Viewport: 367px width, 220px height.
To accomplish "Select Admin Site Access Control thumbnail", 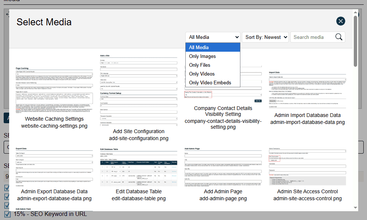I will [307, 167].
